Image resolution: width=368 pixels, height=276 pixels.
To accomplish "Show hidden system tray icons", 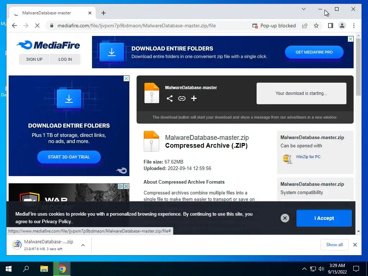I will click(304, 269).
